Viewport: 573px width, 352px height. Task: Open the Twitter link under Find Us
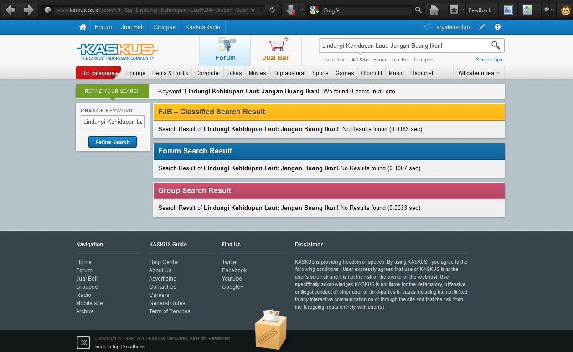click(230, 262)
